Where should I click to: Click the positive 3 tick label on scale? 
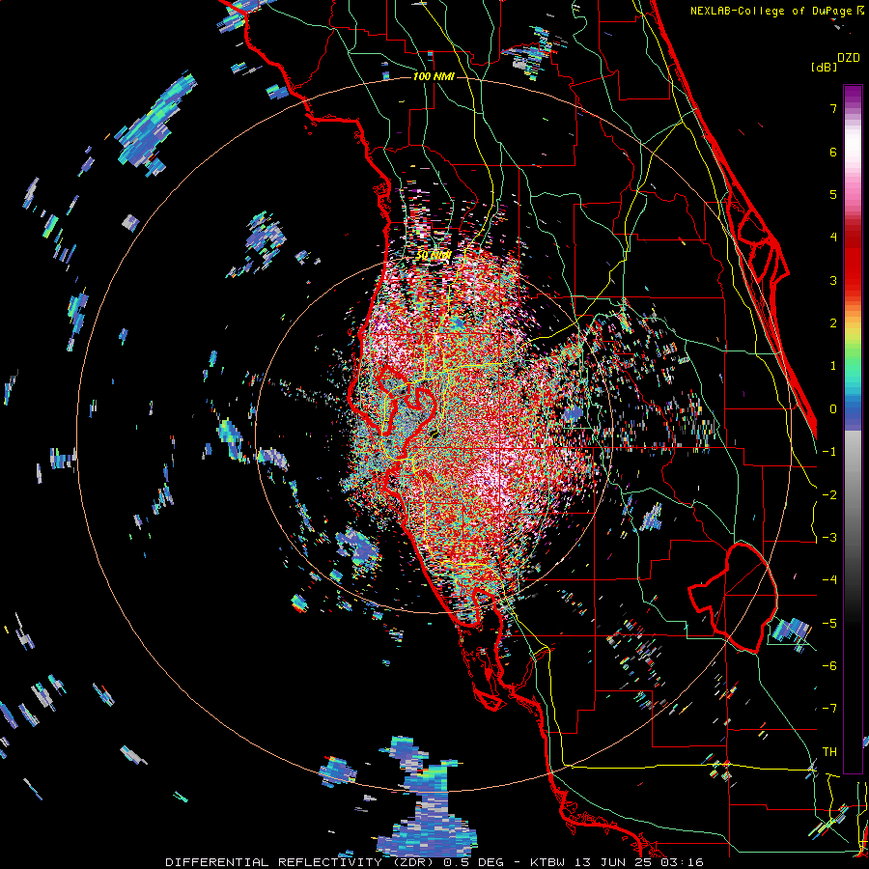833,280
